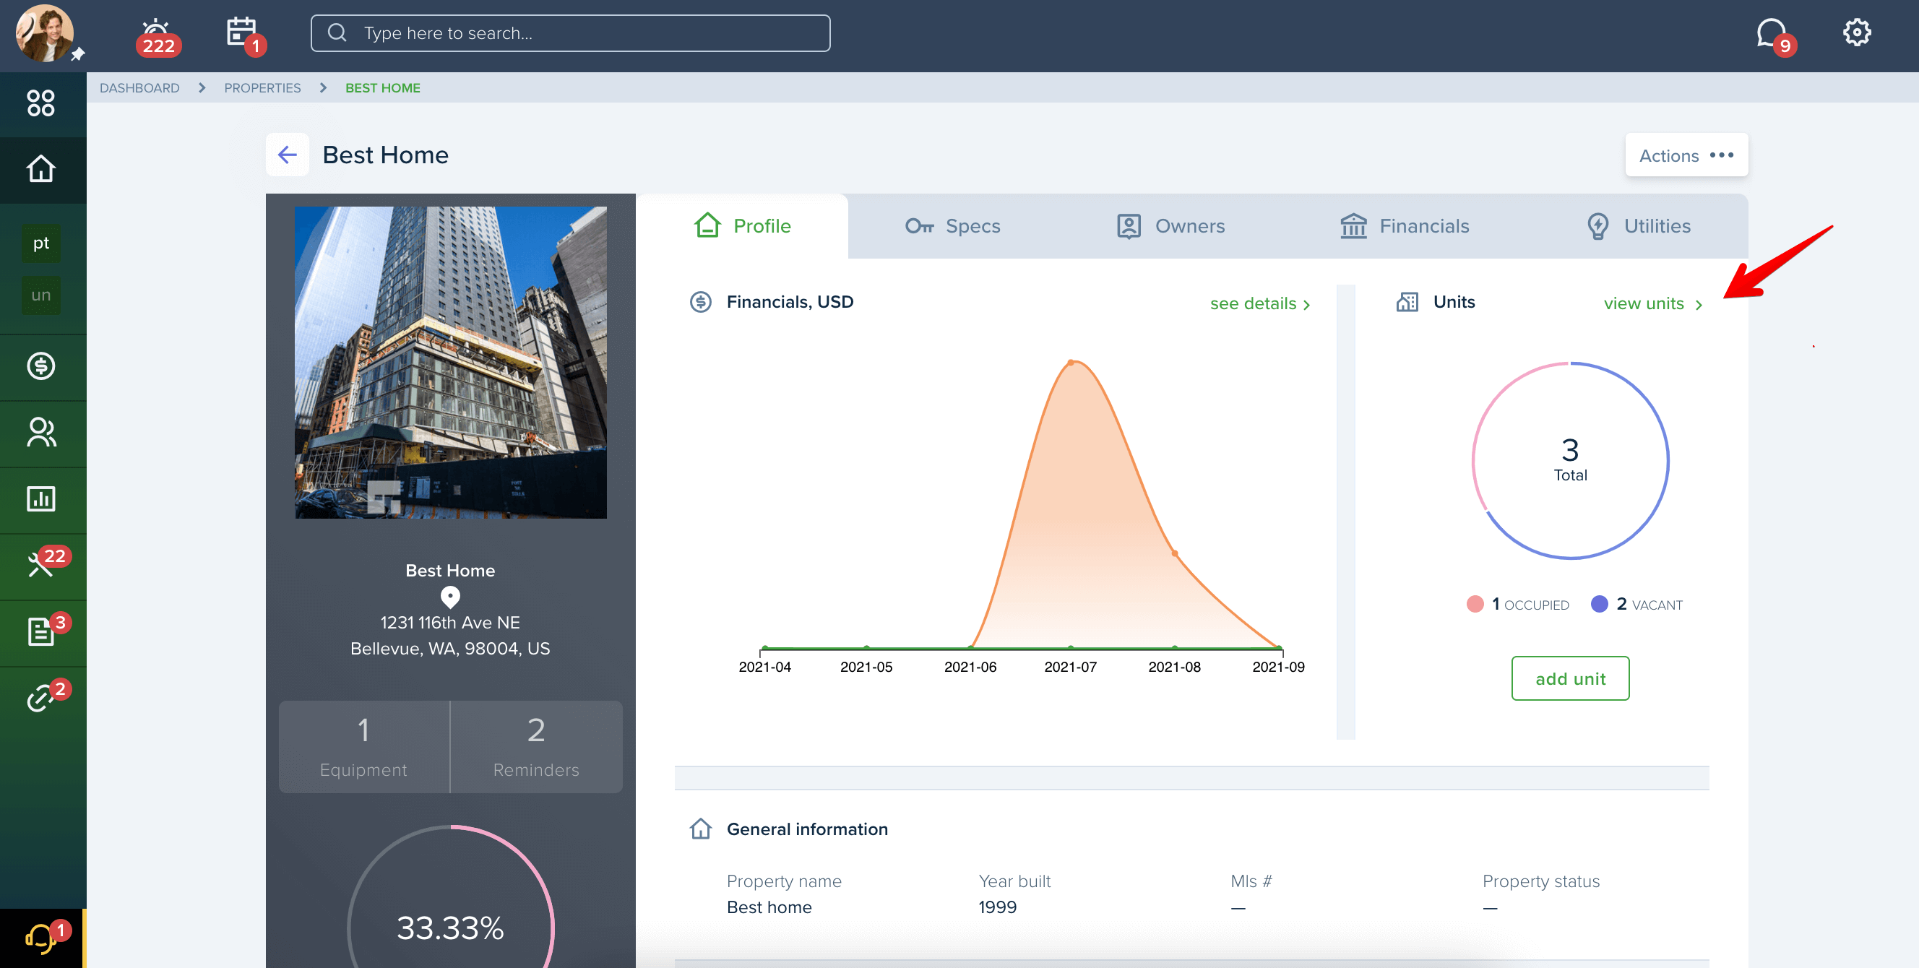Click the 'Mls #' label

1251,881
